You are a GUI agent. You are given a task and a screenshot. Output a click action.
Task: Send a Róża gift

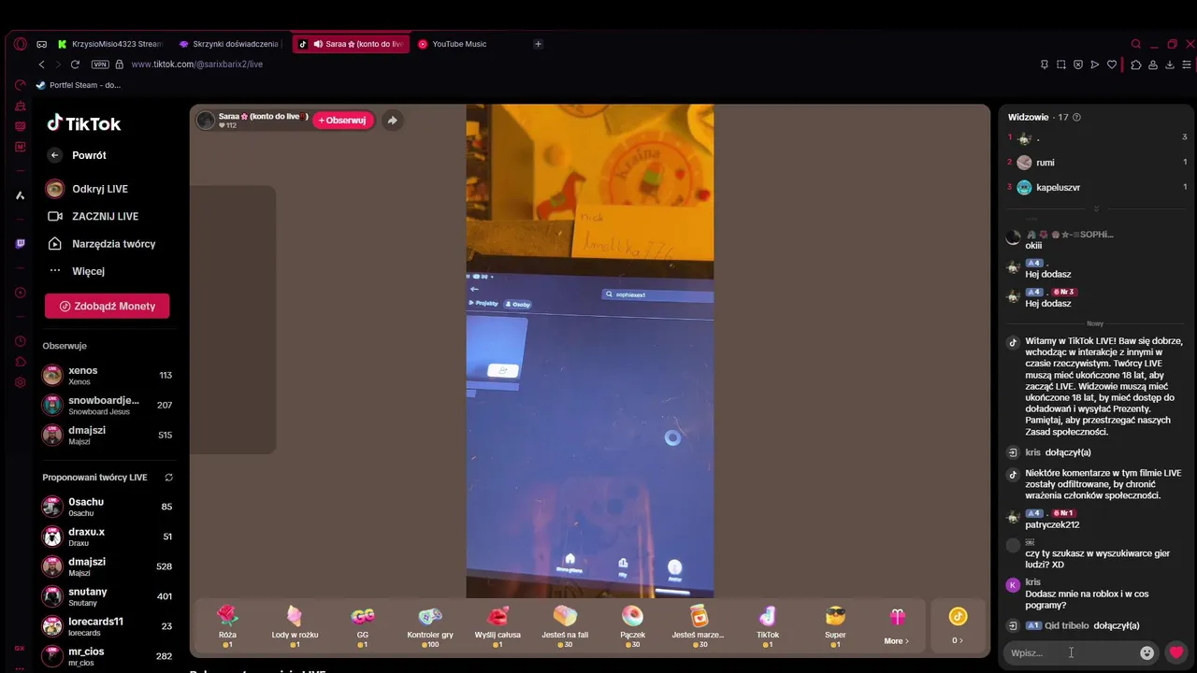tap(227, 625)
